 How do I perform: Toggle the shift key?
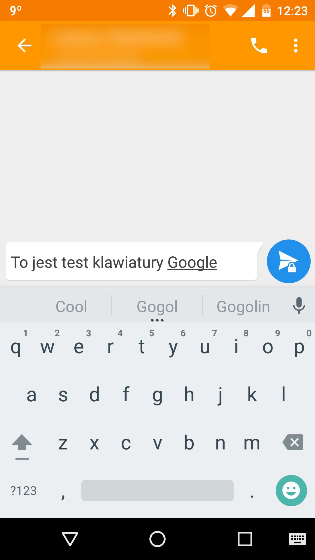22,446
